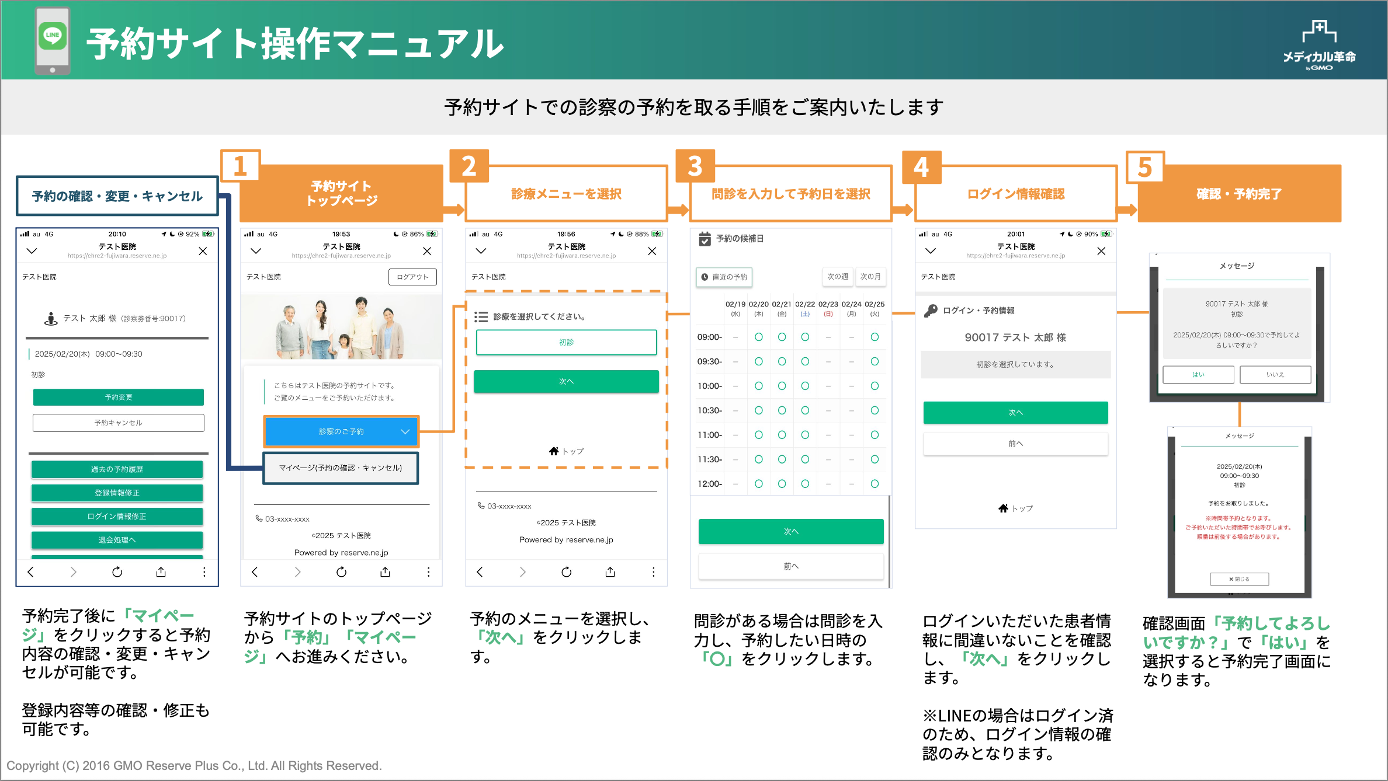The image size is (1388, 781).
Task: Click the refresh icon in the browser toolbar
Action: click(x=117, y=572)
